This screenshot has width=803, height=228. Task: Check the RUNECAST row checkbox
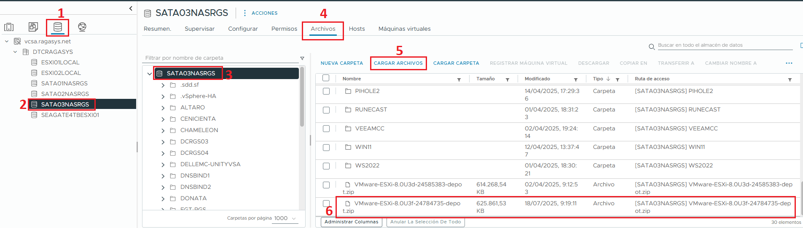pos(326,110)
